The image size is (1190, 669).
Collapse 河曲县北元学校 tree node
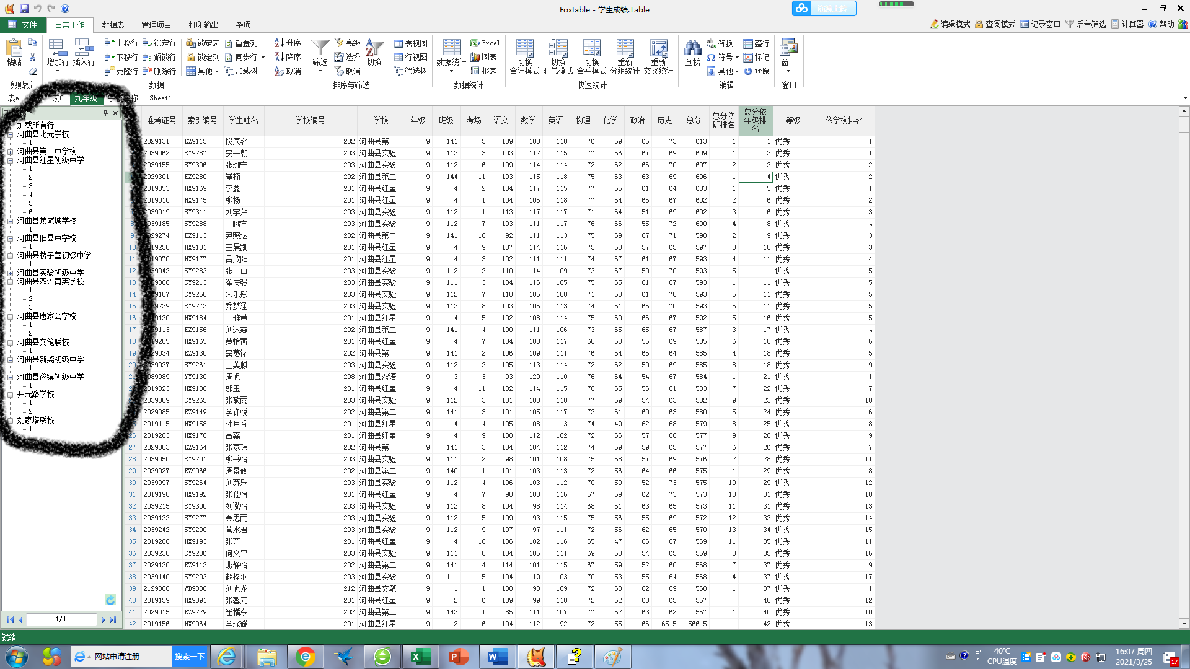[11, 134]
